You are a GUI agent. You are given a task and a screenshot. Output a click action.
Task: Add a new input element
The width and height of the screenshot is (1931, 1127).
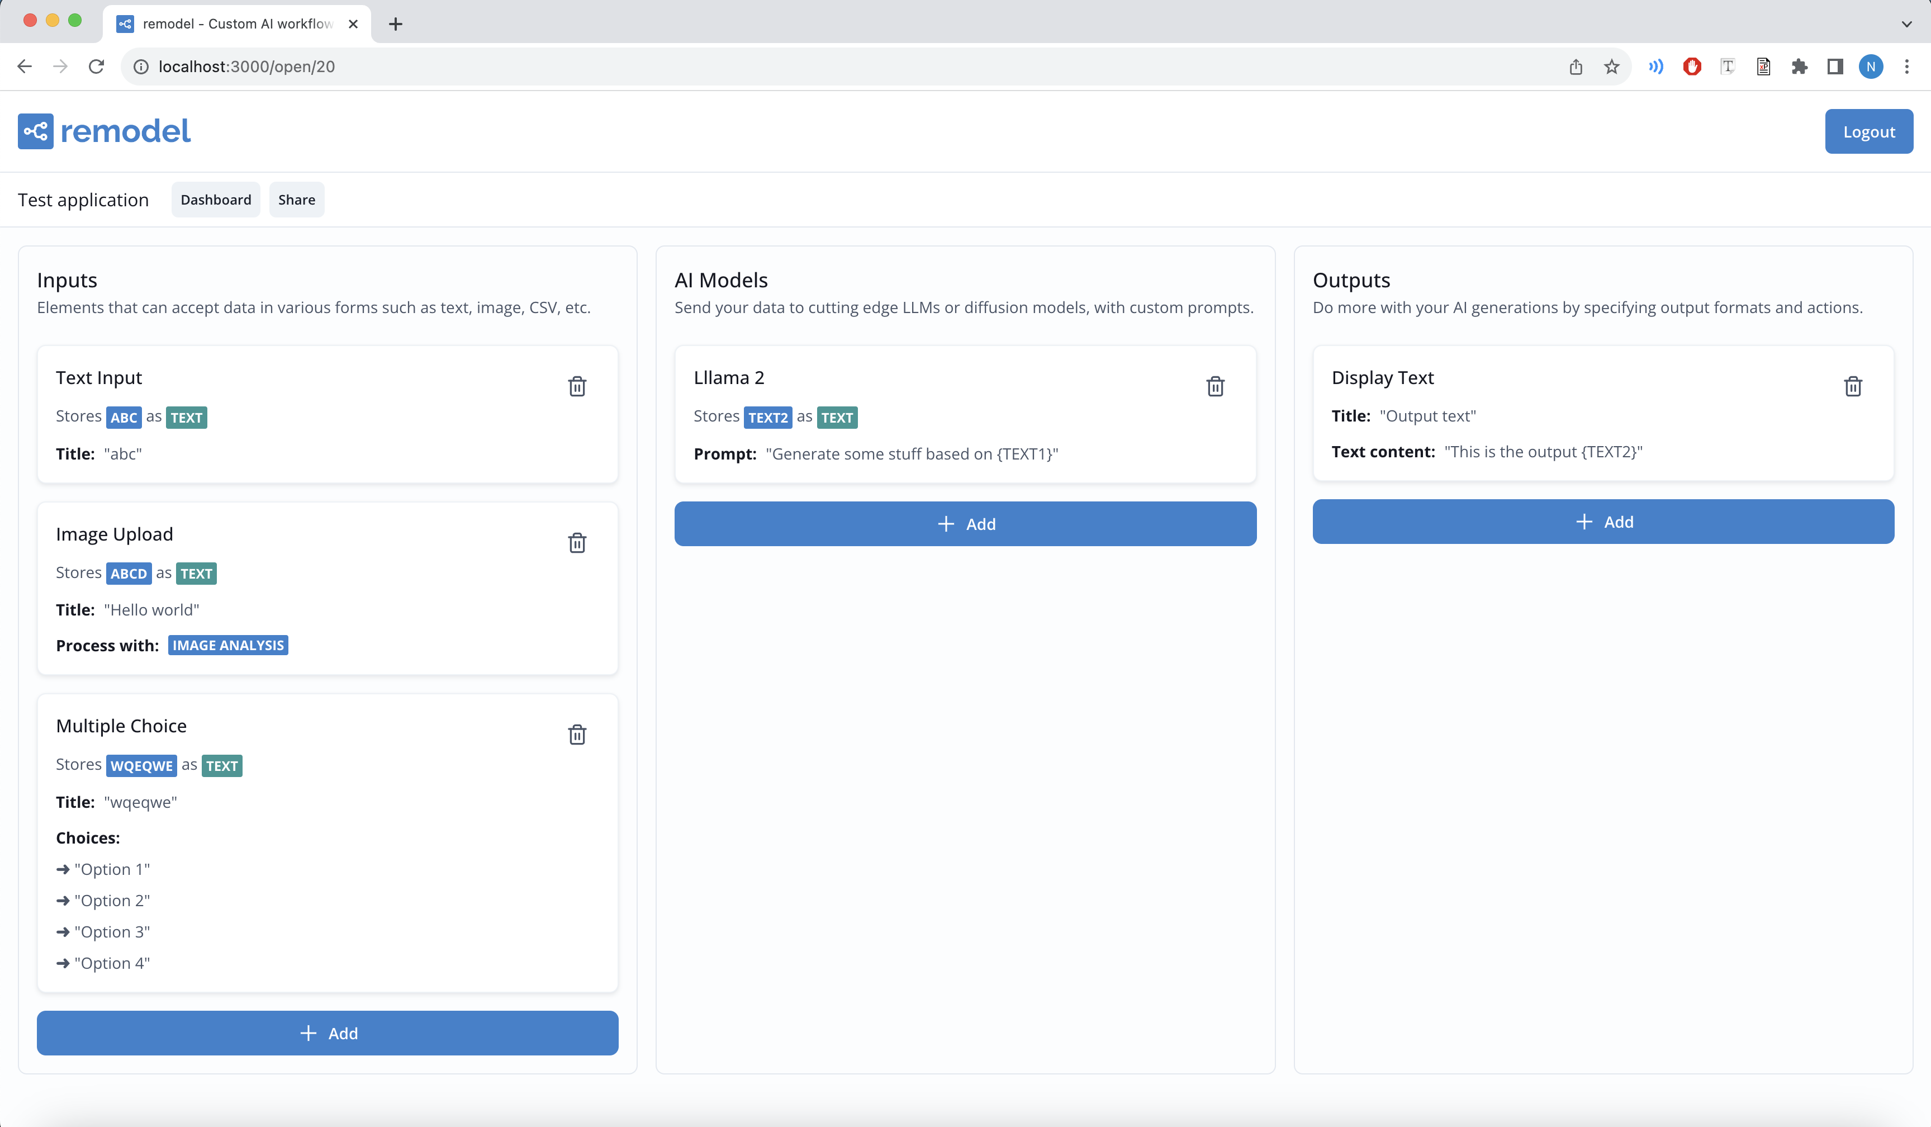click(327, 1033)
